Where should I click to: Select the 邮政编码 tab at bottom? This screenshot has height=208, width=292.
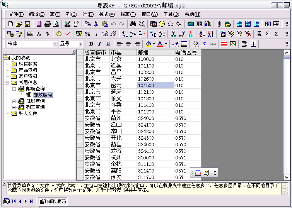[x=53, y=201]
